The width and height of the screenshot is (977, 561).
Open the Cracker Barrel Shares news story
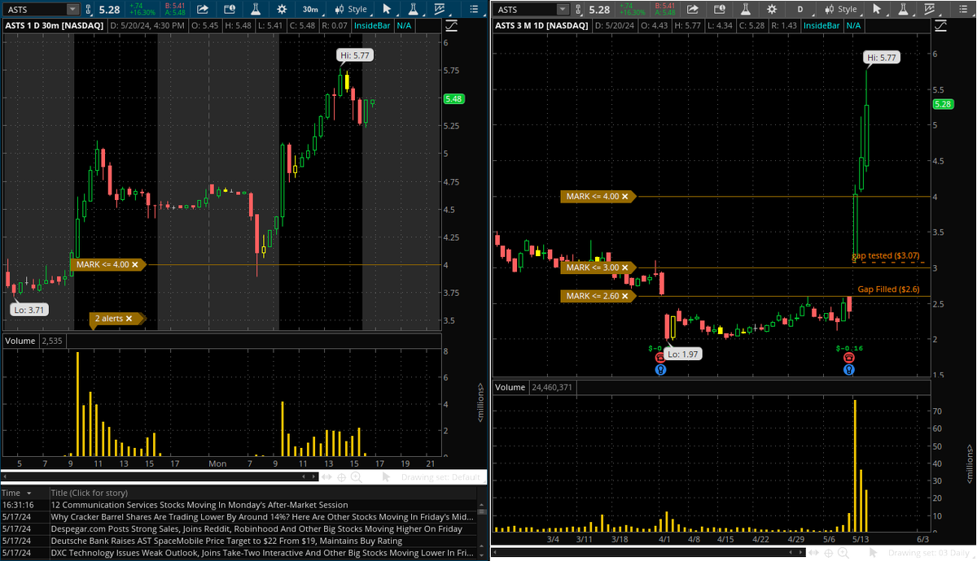(262, 516)
